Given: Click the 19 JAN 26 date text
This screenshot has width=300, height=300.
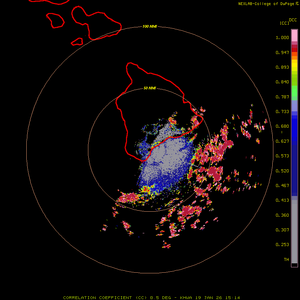Looking at the screenshot, I should coord(208,298).
